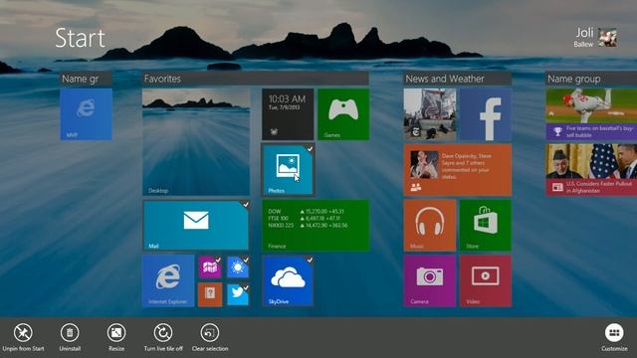Screen dimensions: 637x358
Task: Deselect the checked Photos tile
Action: click(288, 170)
